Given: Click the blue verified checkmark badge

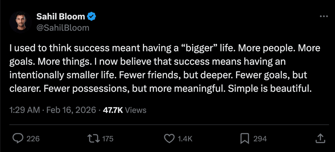Looking at the screenshot, I should (x=92, y=17).
